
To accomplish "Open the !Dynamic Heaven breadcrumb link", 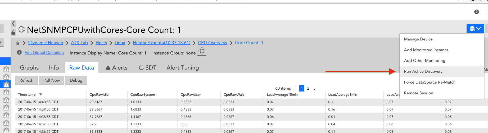I will [46, 43].
